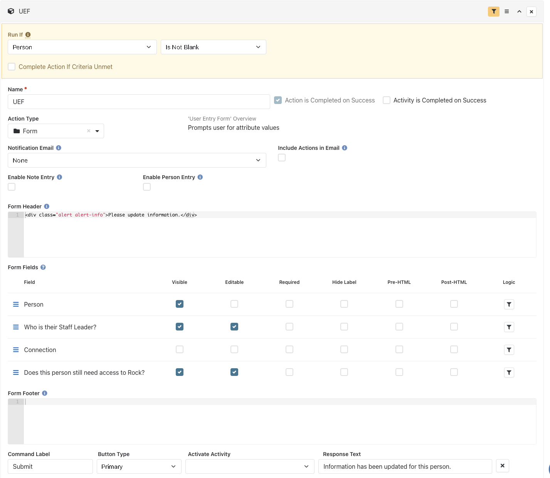Collapse the UEF action panel chevron
The image size is (550, 478).
[x=519, y=12]
